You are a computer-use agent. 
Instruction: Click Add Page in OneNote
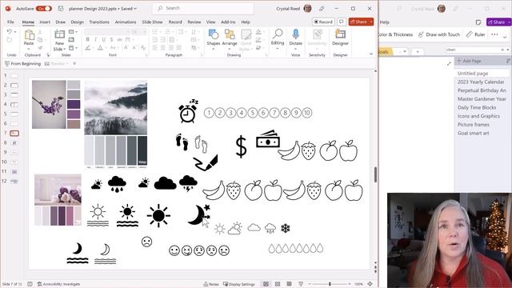tap(469, 61)
